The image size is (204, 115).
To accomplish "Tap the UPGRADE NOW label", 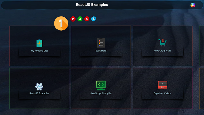I will 163,51.
